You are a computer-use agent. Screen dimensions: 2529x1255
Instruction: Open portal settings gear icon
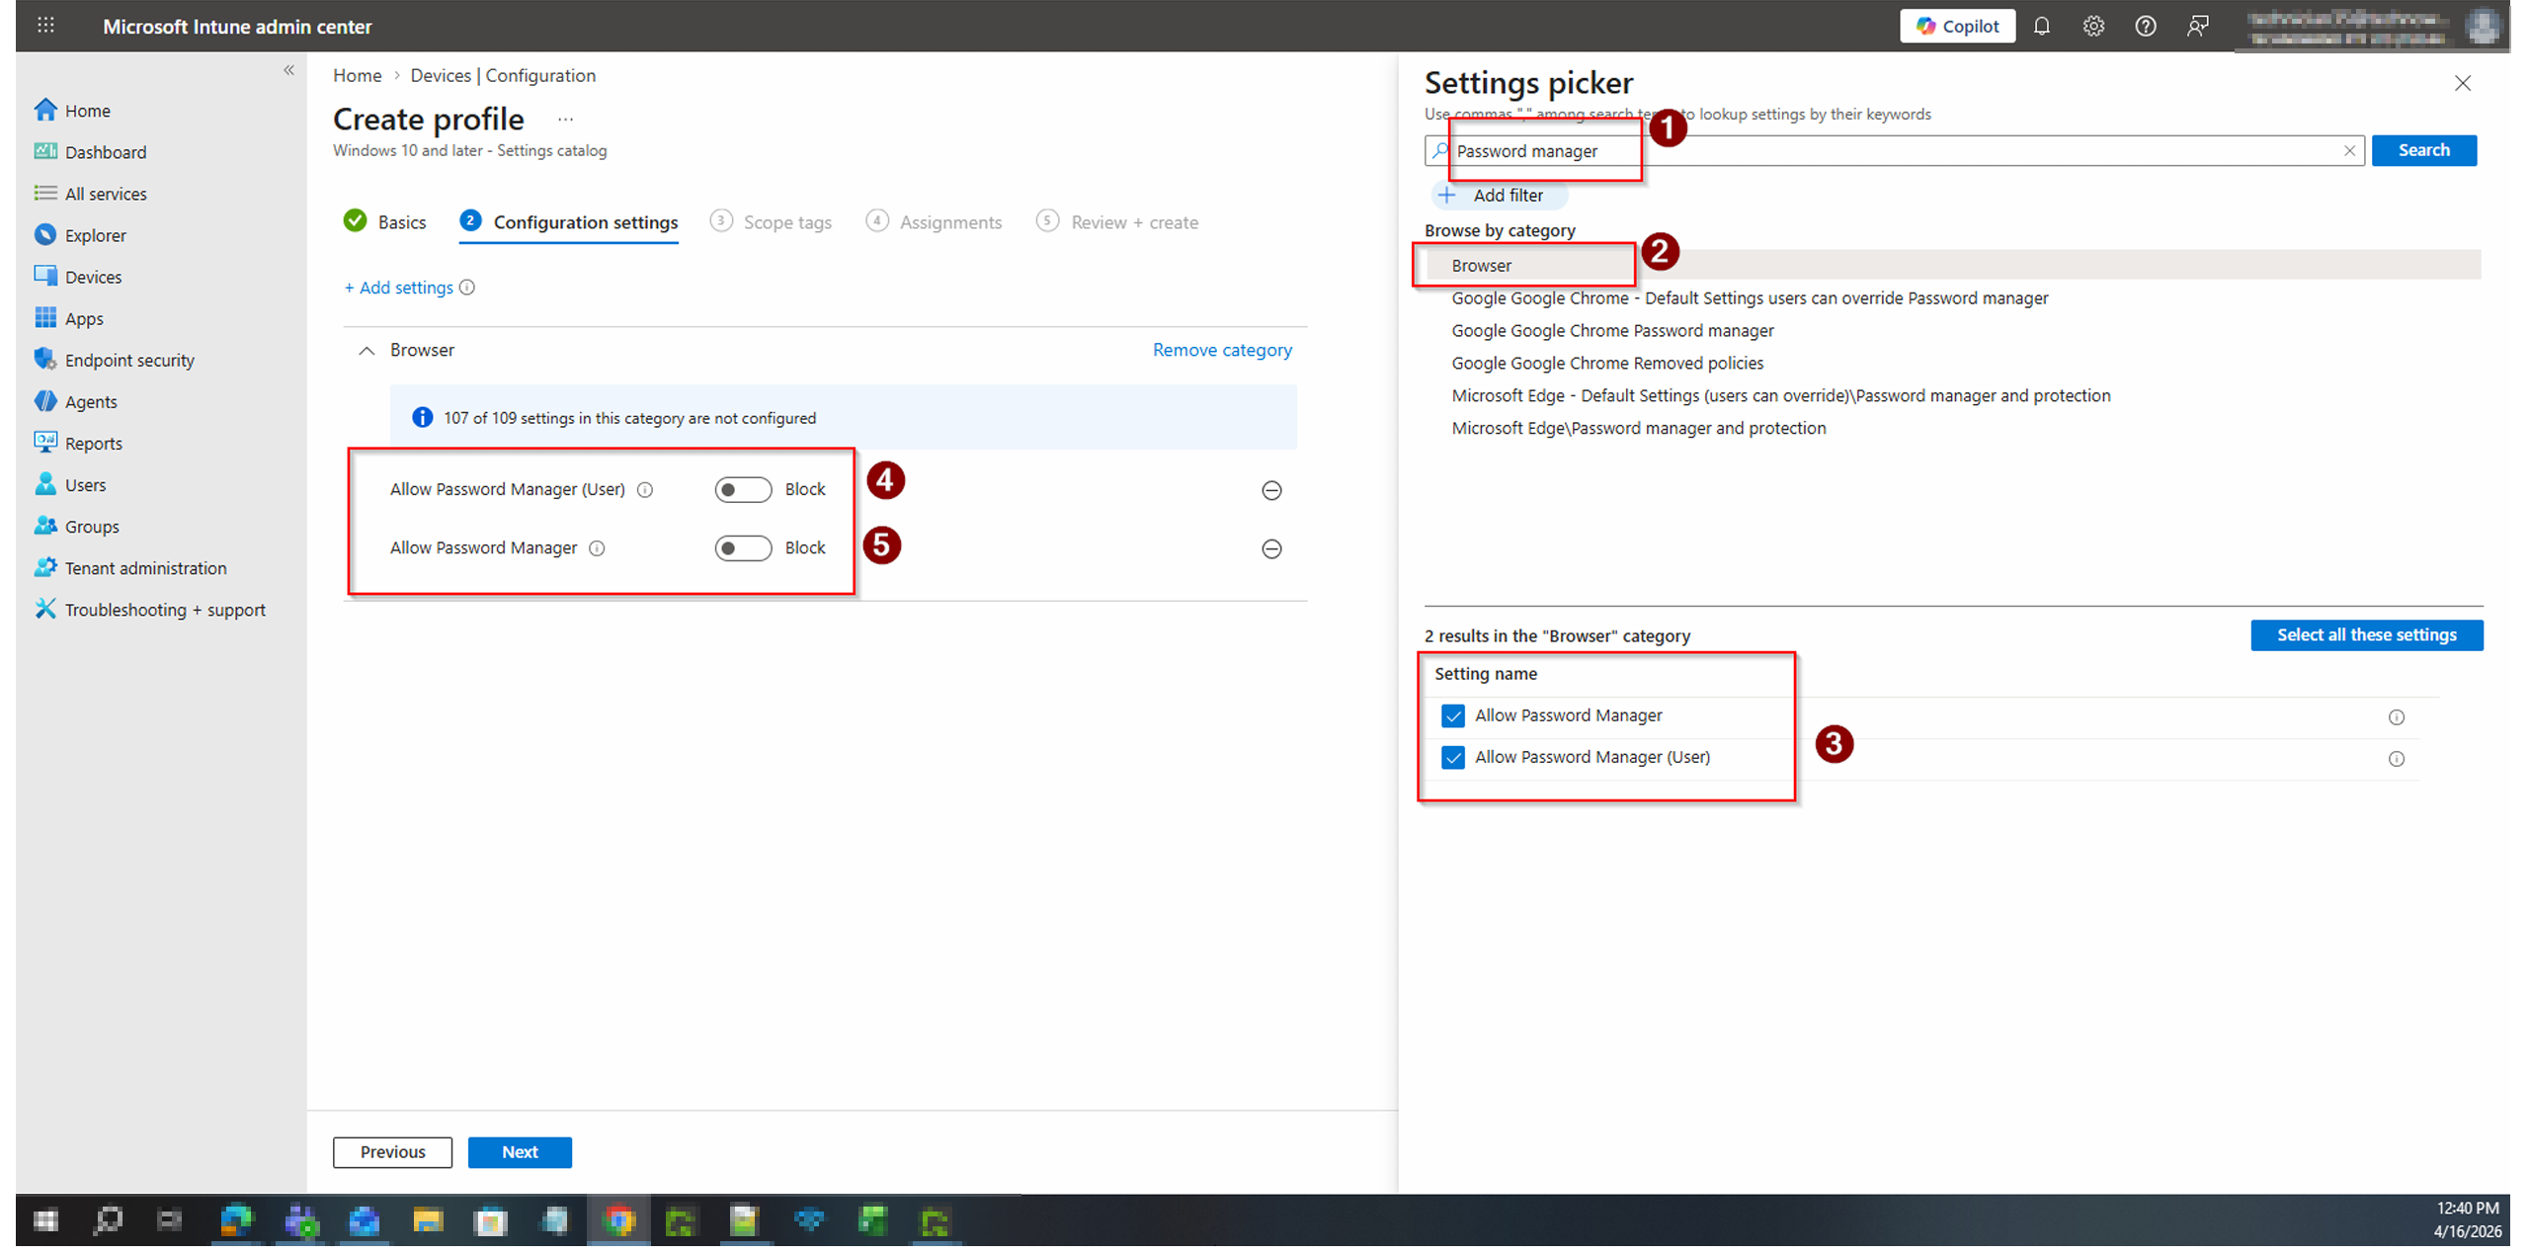2092,27
